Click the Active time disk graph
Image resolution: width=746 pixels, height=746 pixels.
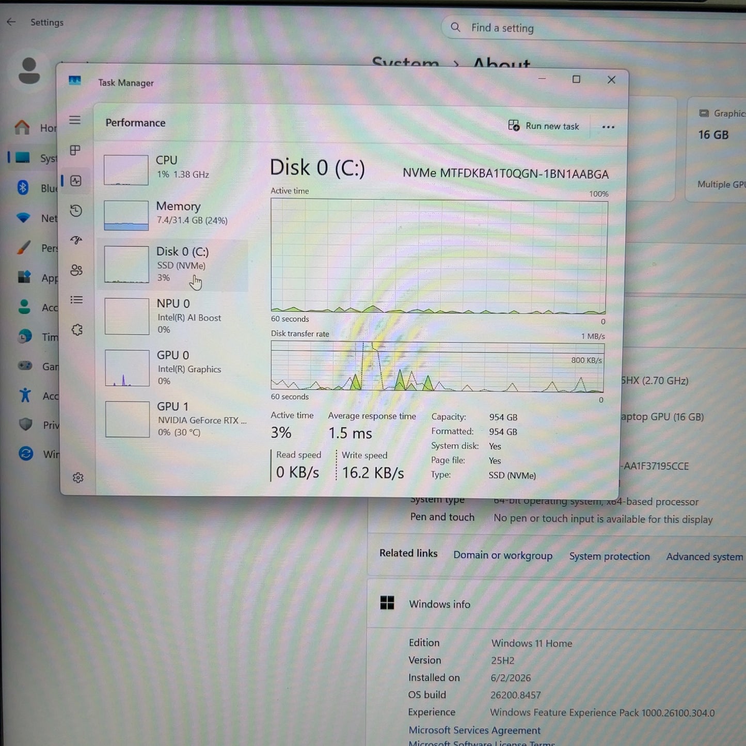(x=439, y=257)
